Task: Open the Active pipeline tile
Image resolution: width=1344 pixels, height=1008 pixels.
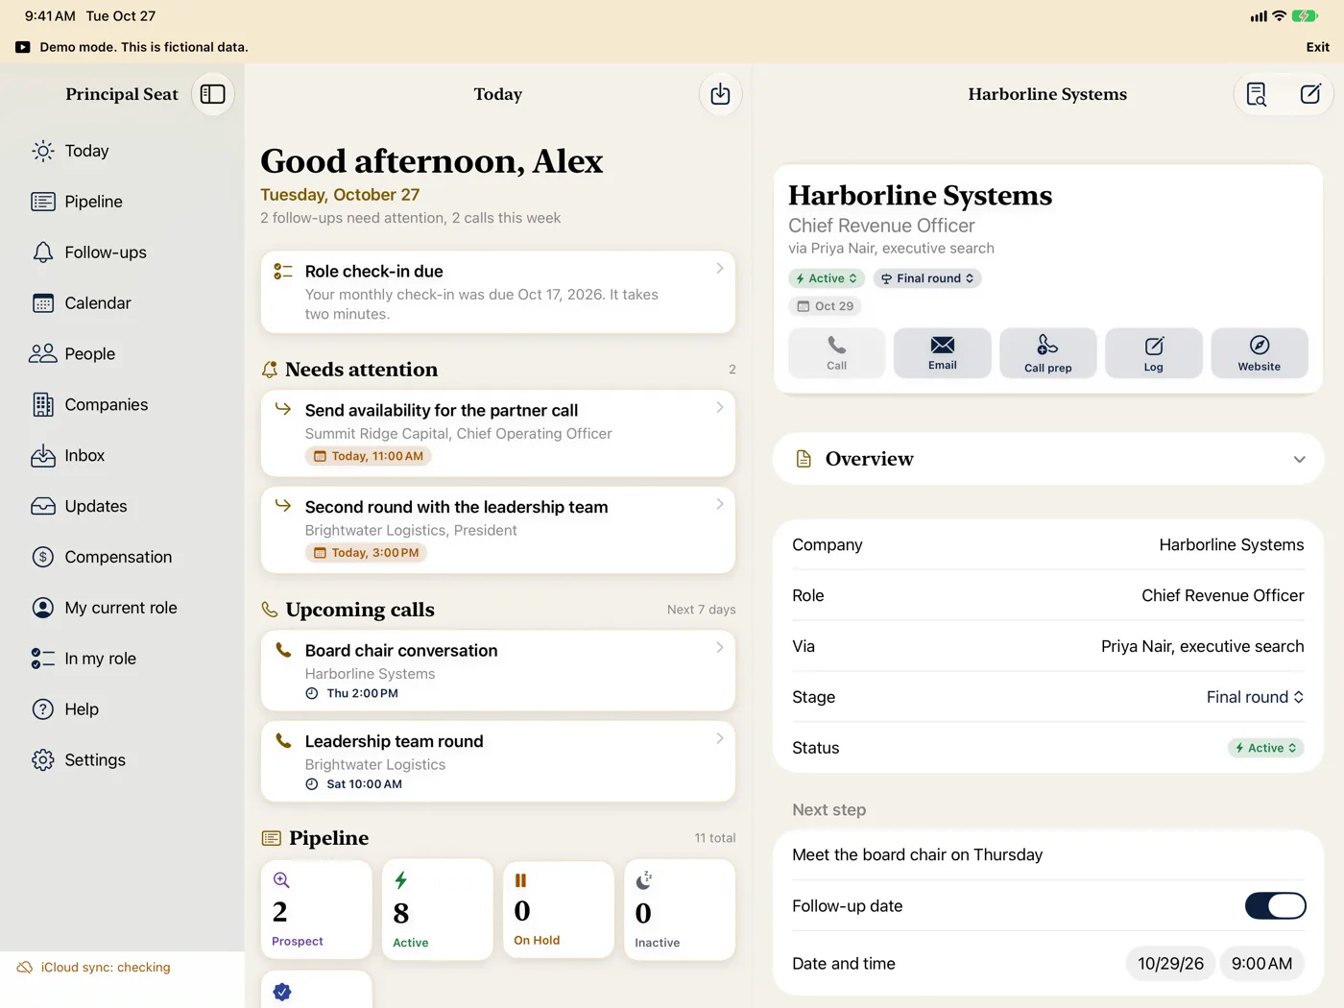Action: pos(438,910)
